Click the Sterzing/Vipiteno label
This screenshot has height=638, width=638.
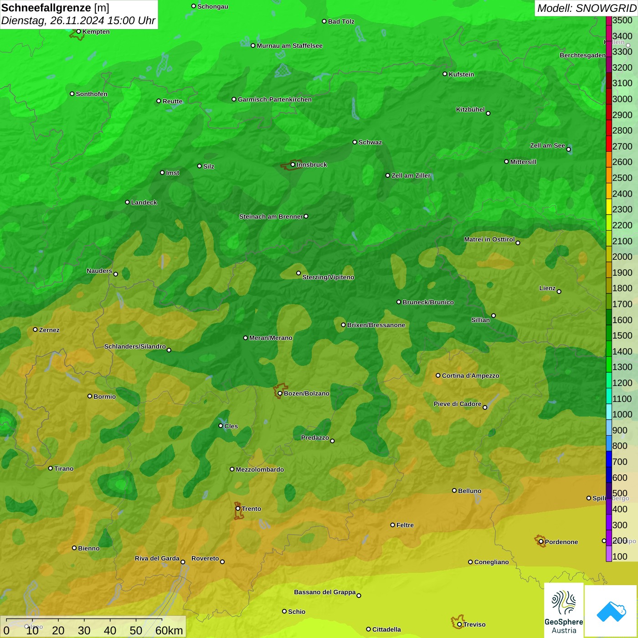pyautogui.click(x=328, y=277)
